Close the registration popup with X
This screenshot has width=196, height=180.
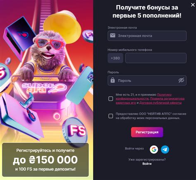coord(193,5)
